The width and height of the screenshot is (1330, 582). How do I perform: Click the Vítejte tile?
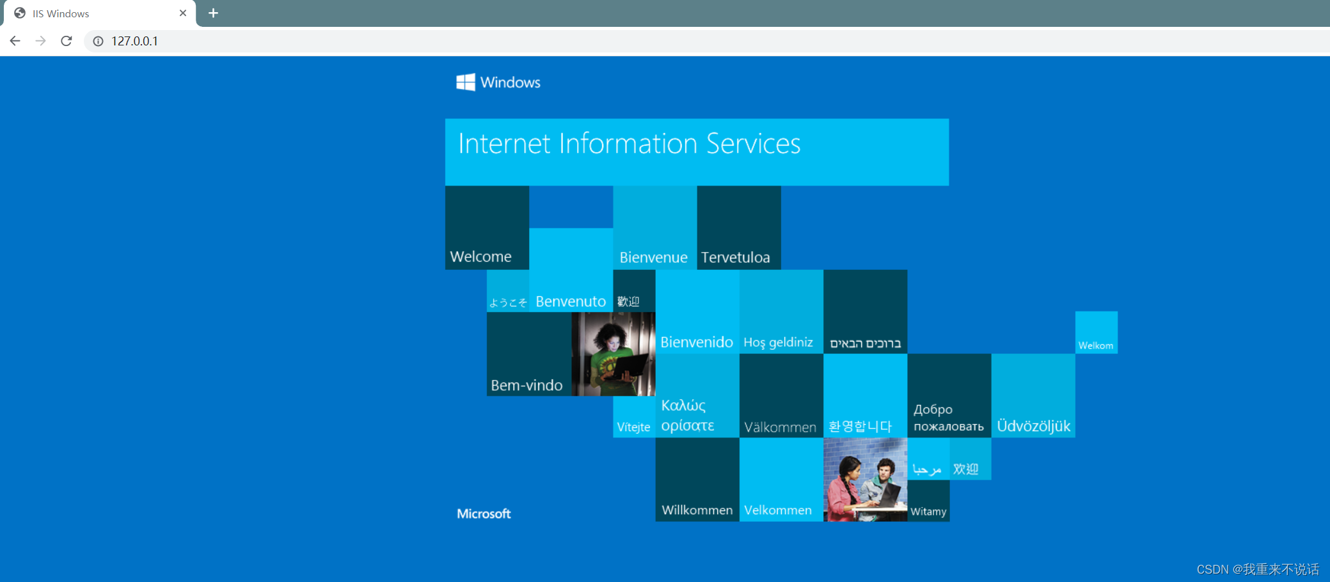pyautogui.click(x=634, y=417)
